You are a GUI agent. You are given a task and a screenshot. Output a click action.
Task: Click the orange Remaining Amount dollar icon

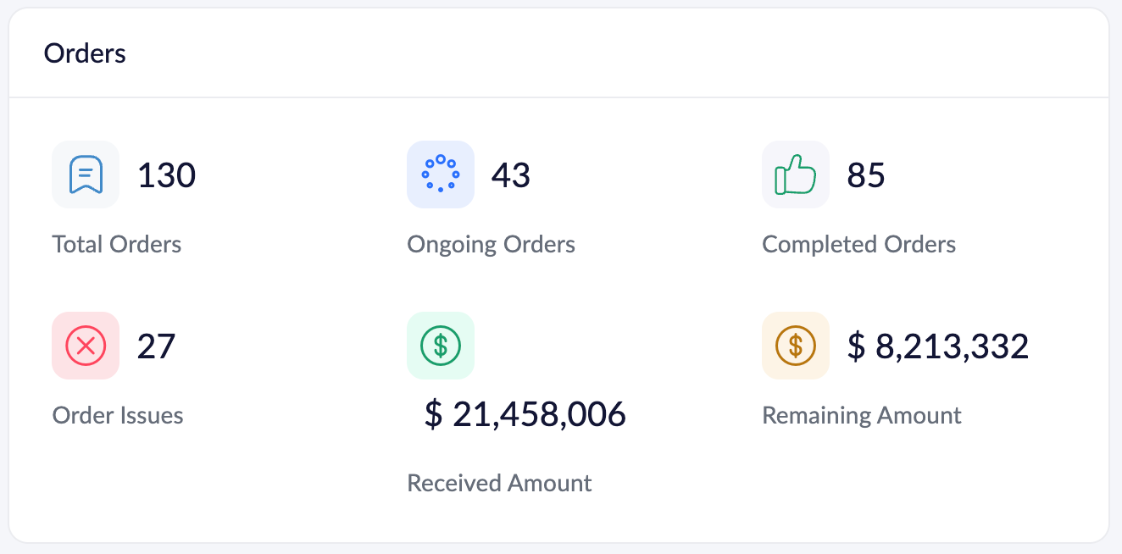click(796, 346)
